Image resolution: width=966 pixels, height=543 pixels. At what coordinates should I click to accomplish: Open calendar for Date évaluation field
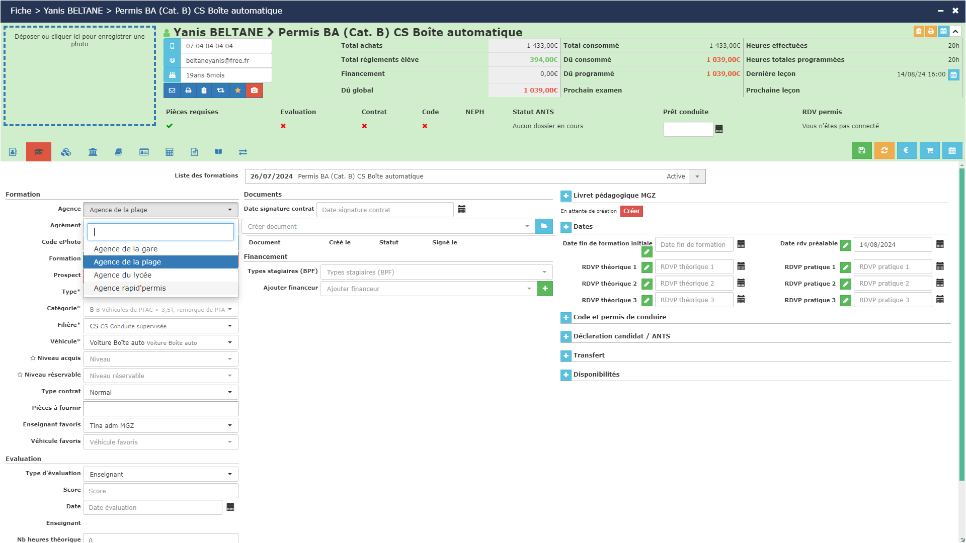tap(230, 507)
